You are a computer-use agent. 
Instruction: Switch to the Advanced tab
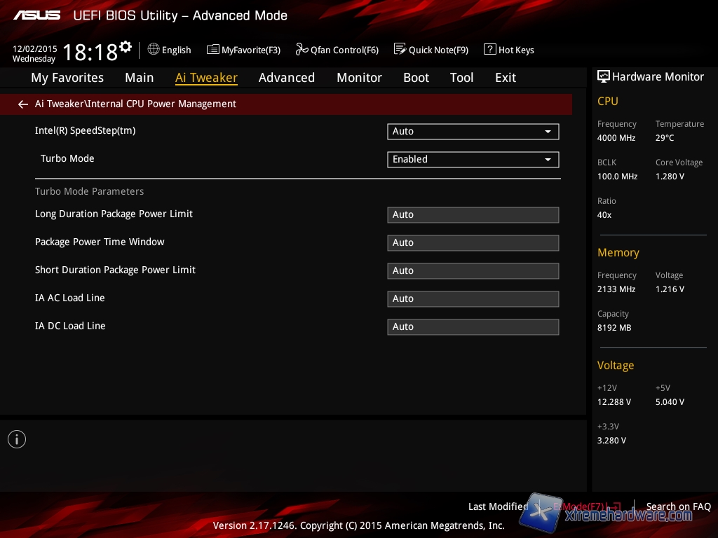pyautogui.click(x=286, y=78)
